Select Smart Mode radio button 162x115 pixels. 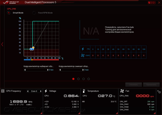(x=9, y=13)
